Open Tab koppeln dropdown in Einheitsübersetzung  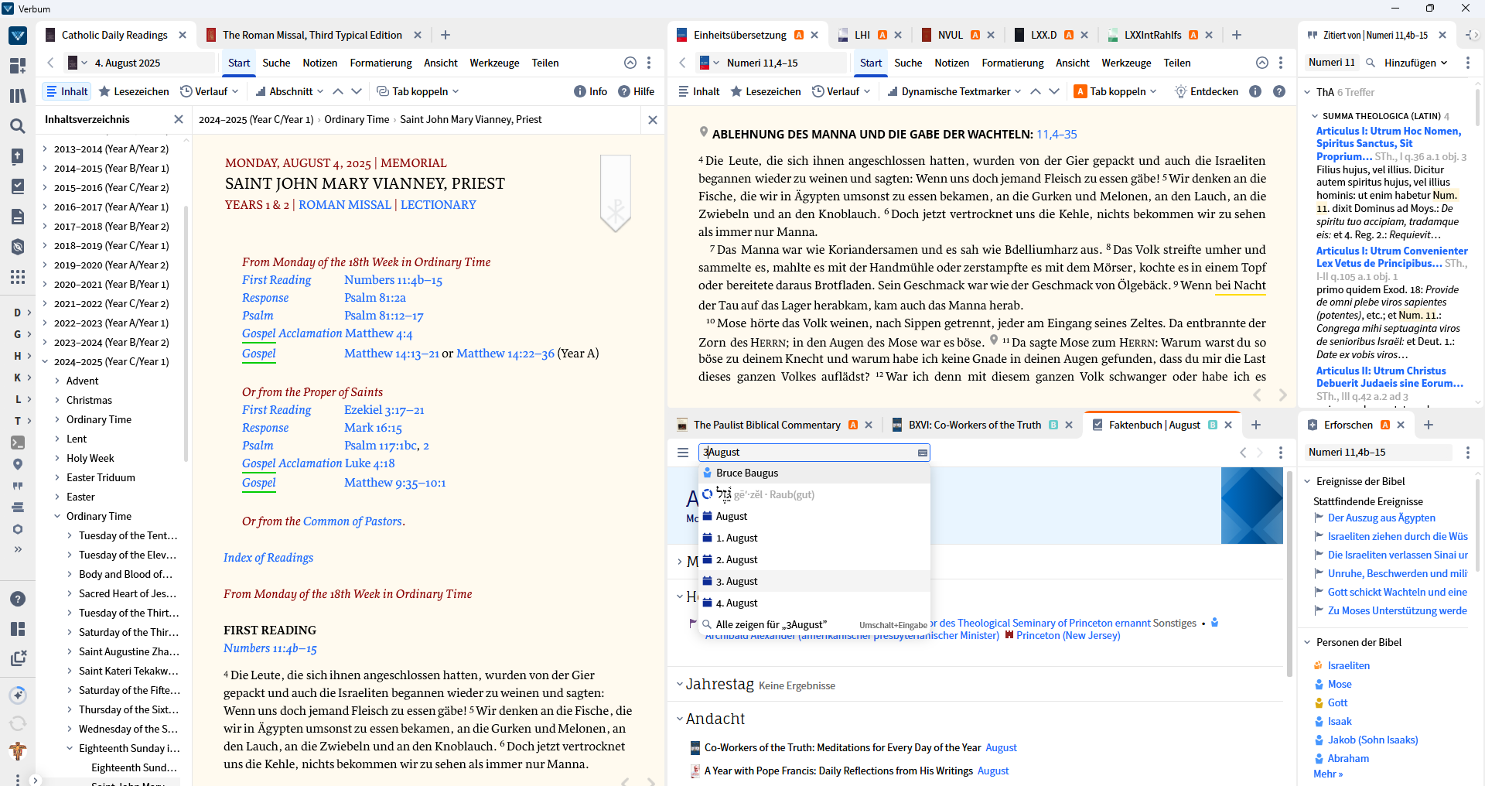(x=1116, y=91)
